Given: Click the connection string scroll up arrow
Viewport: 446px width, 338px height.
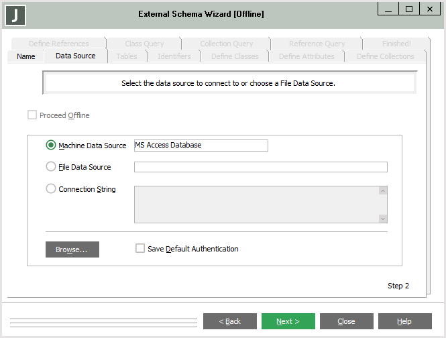Looking at the screenshot, I should (383, 190).
